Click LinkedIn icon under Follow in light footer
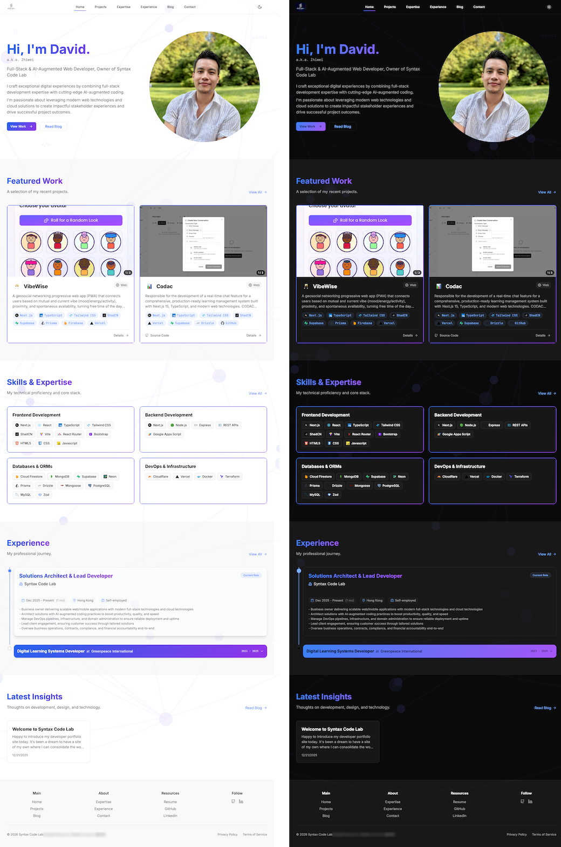Viewport: 561px width, 847px height. (241, 802)
